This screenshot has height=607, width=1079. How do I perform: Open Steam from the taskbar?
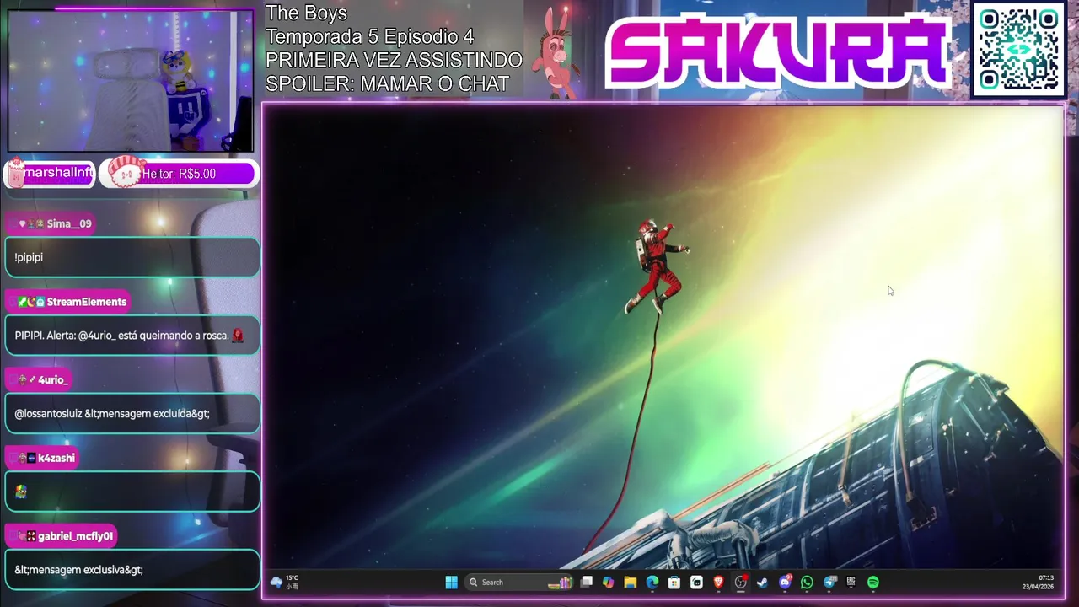762,582
